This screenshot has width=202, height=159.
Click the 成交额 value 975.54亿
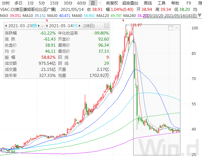click(x=47, y=63)
